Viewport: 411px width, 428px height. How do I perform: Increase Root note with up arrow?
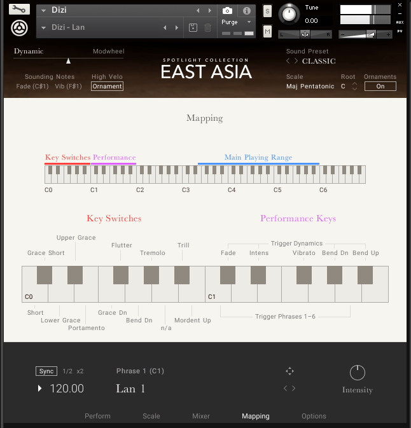(354, 83)
